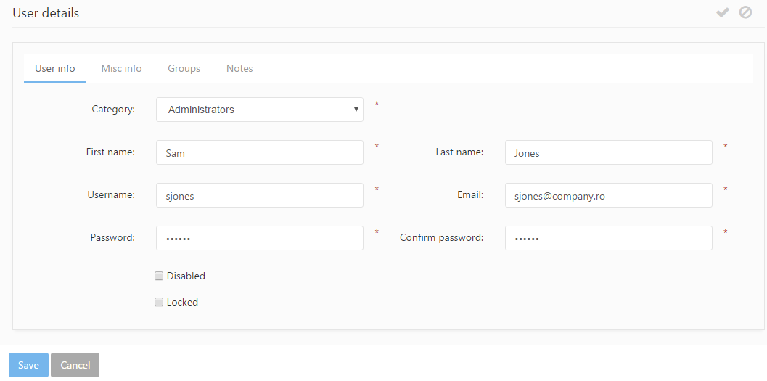Switch to the Misc info tab

[121, 68]
